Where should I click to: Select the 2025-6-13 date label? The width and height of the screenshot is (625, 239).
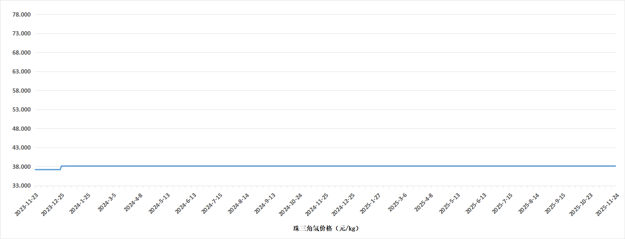pos(476,204)
